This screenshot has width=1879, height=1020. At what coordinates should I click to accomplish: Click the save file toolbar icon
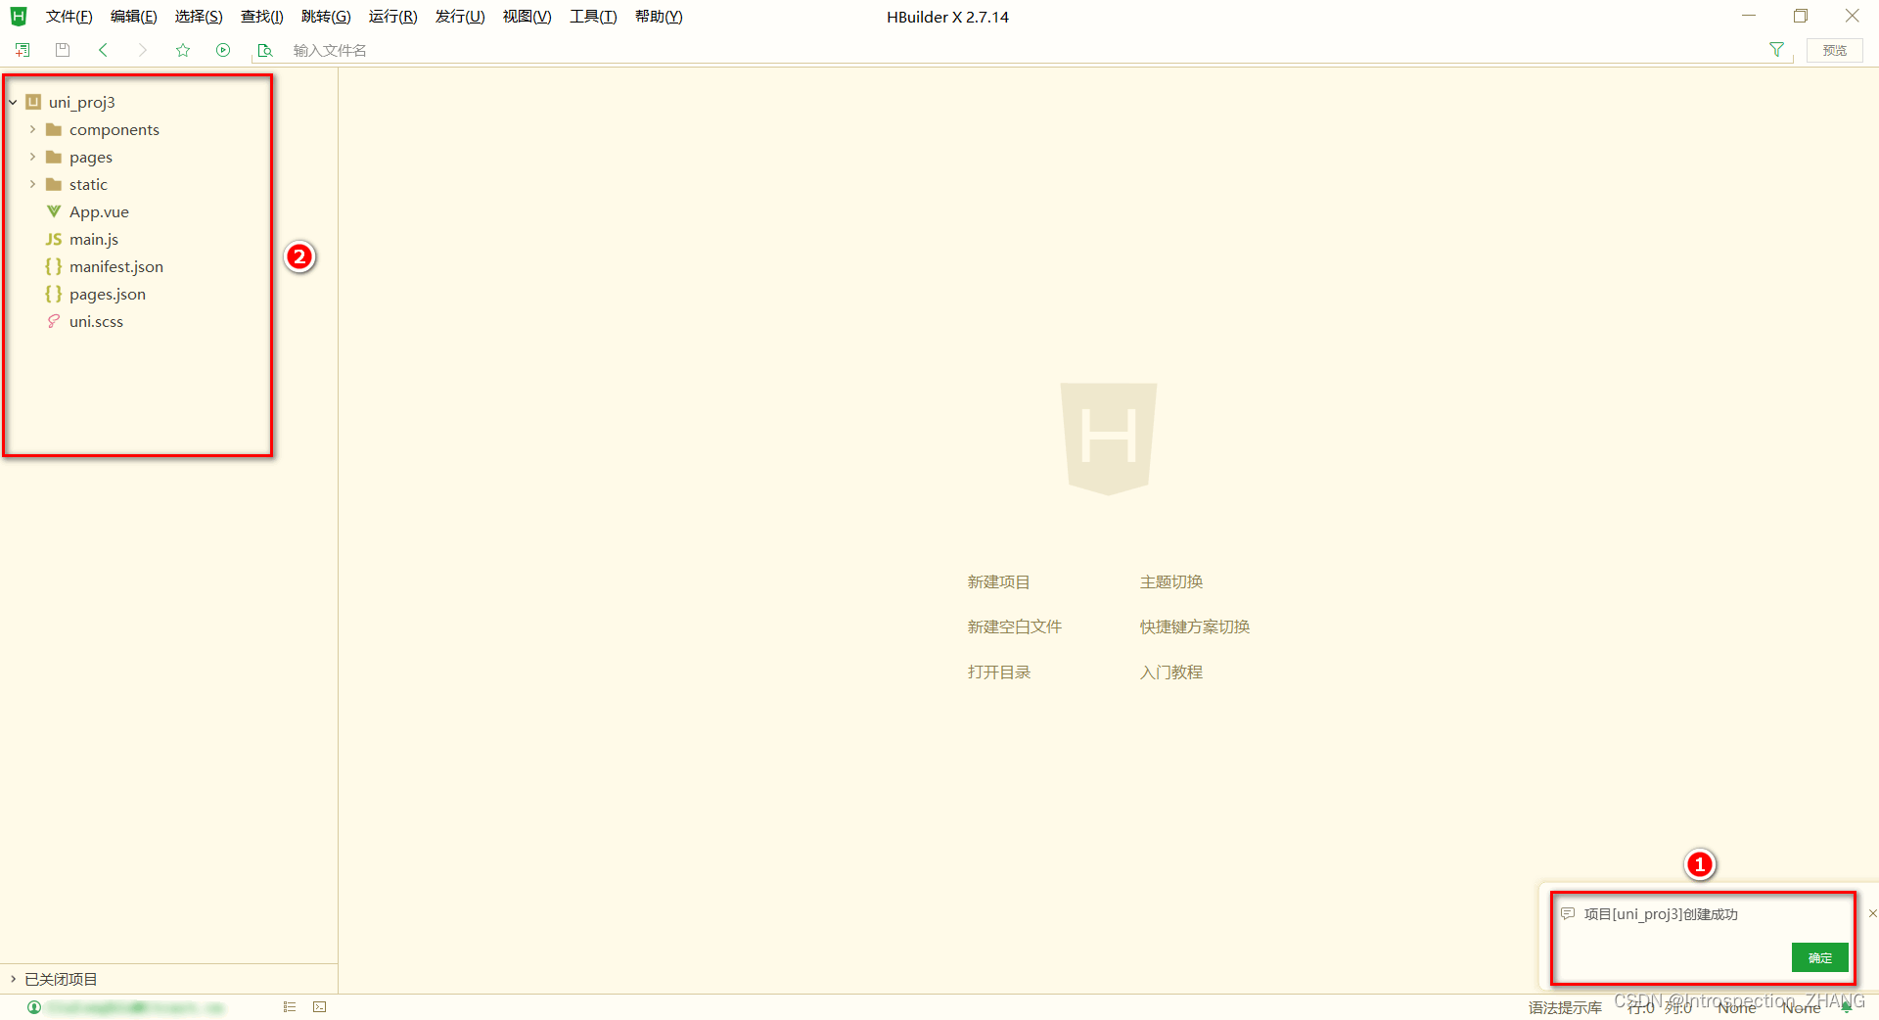coord(63,50)
